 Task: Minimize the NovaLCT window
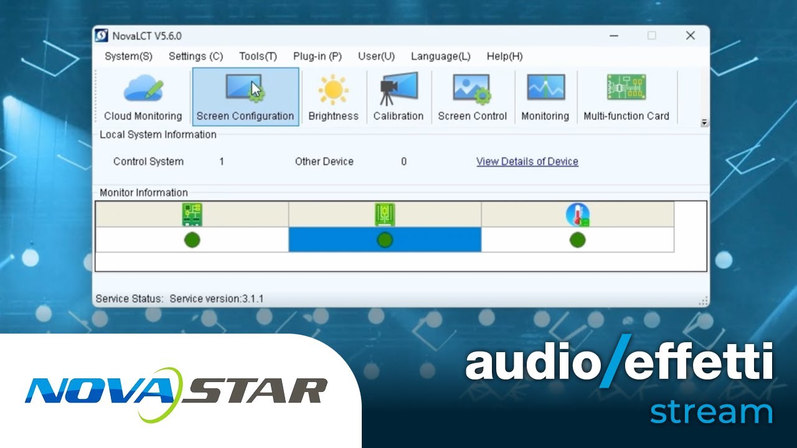pyautogui.click(x=613, y=35)
